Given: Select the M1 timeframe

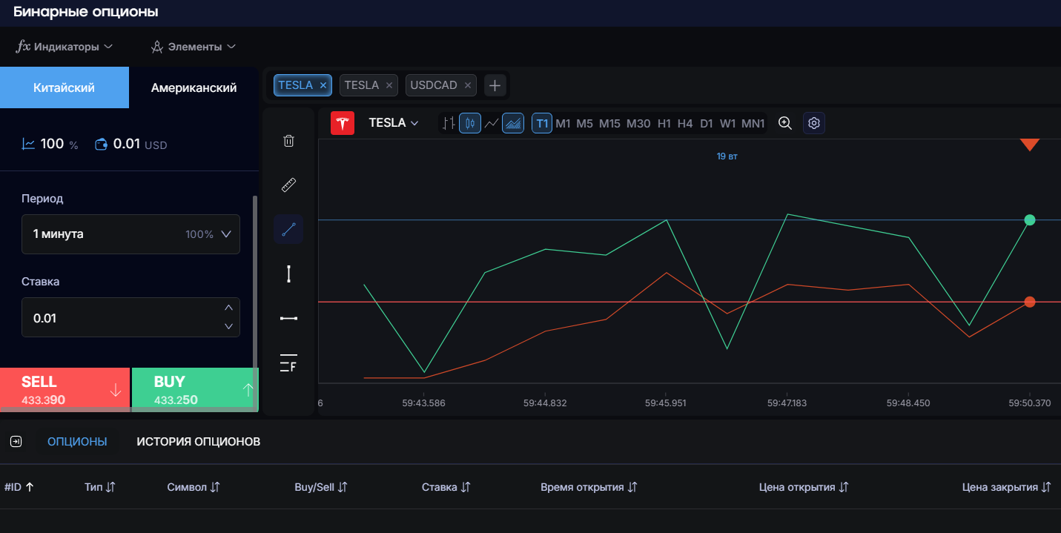Looking at the screenshot, I should (563, 124).
